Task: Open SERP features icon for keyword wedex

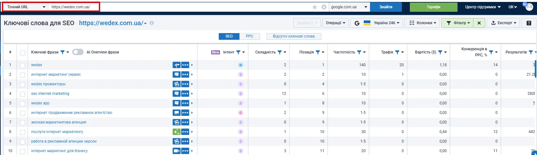Action: (x=176, y=65)
